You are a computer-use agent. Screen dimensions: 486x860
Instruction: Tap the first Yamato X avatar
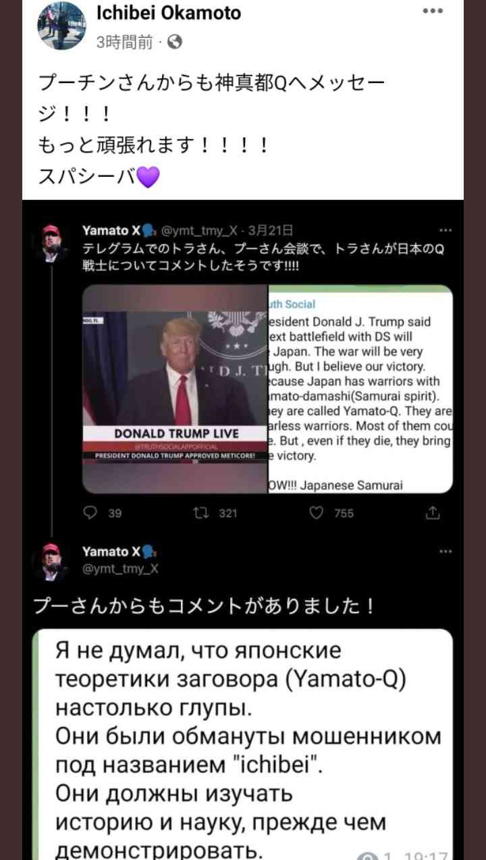[x=51, y=243]
